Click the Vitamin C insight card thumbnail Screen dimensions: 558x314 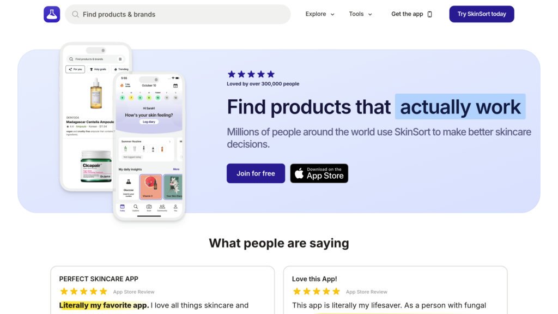coord(150,187)
